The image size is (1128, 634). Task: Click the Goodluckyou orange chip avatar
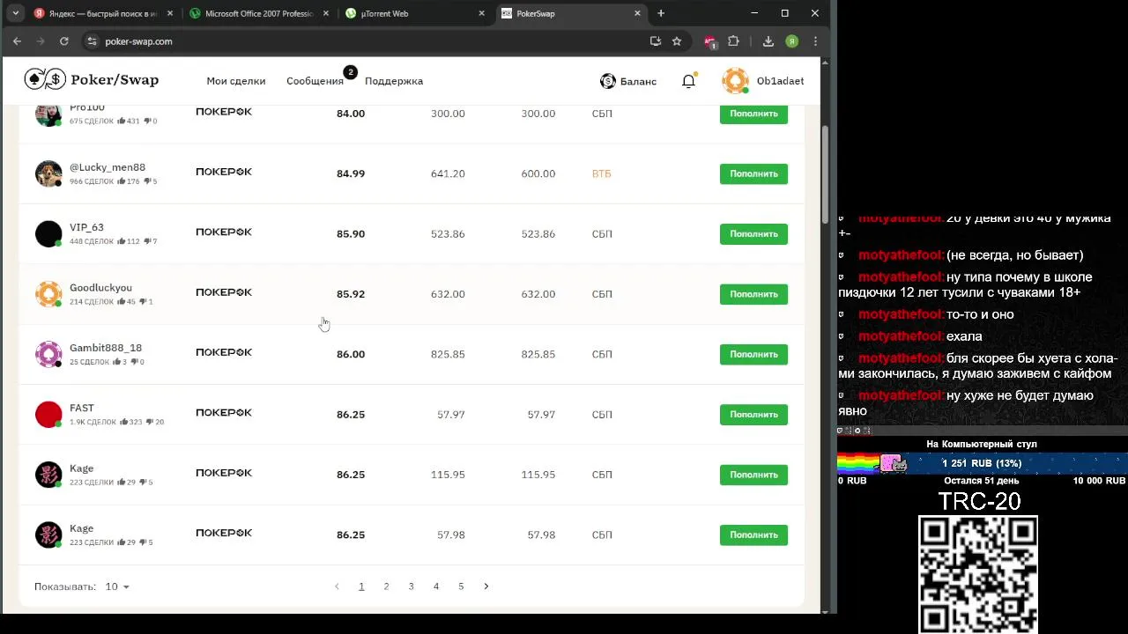pyautogui.click(x=48, y=294)
